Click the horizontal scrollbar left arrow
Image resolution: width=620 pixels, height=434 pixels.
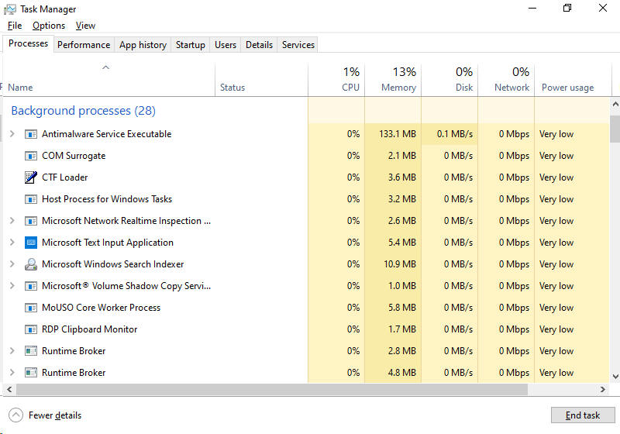click(x=9, y=389)
